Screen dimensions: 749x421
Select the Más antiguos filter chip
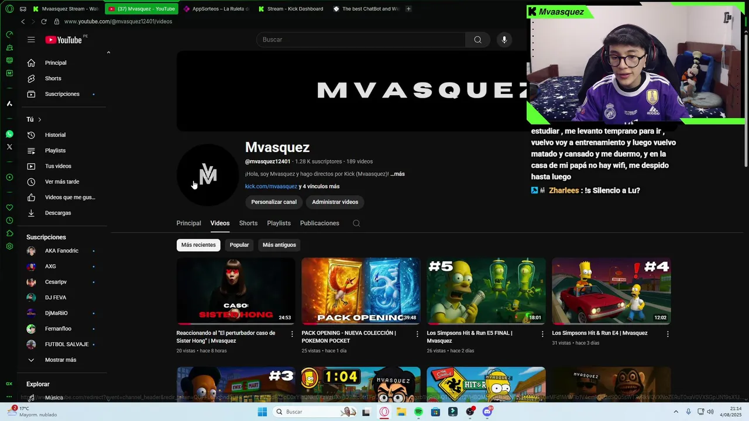click(x=279, y=245)
